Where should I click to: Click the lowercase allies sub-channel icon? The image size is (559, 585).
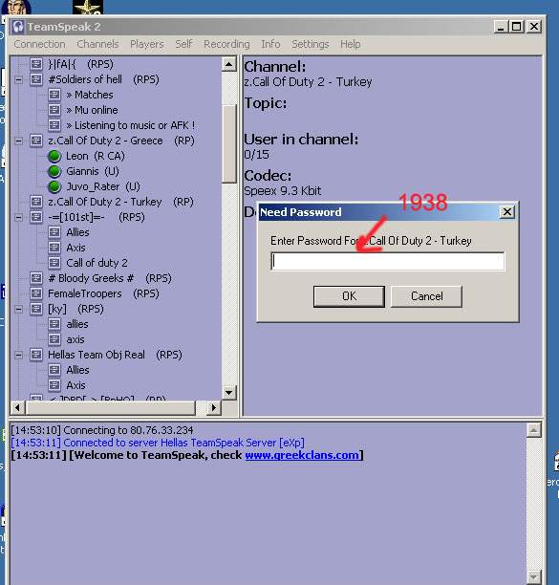(54, 324)
